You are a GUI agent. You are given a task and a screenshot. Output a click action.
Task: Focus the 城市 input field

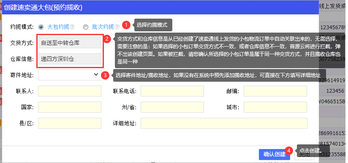pos(275,107)
